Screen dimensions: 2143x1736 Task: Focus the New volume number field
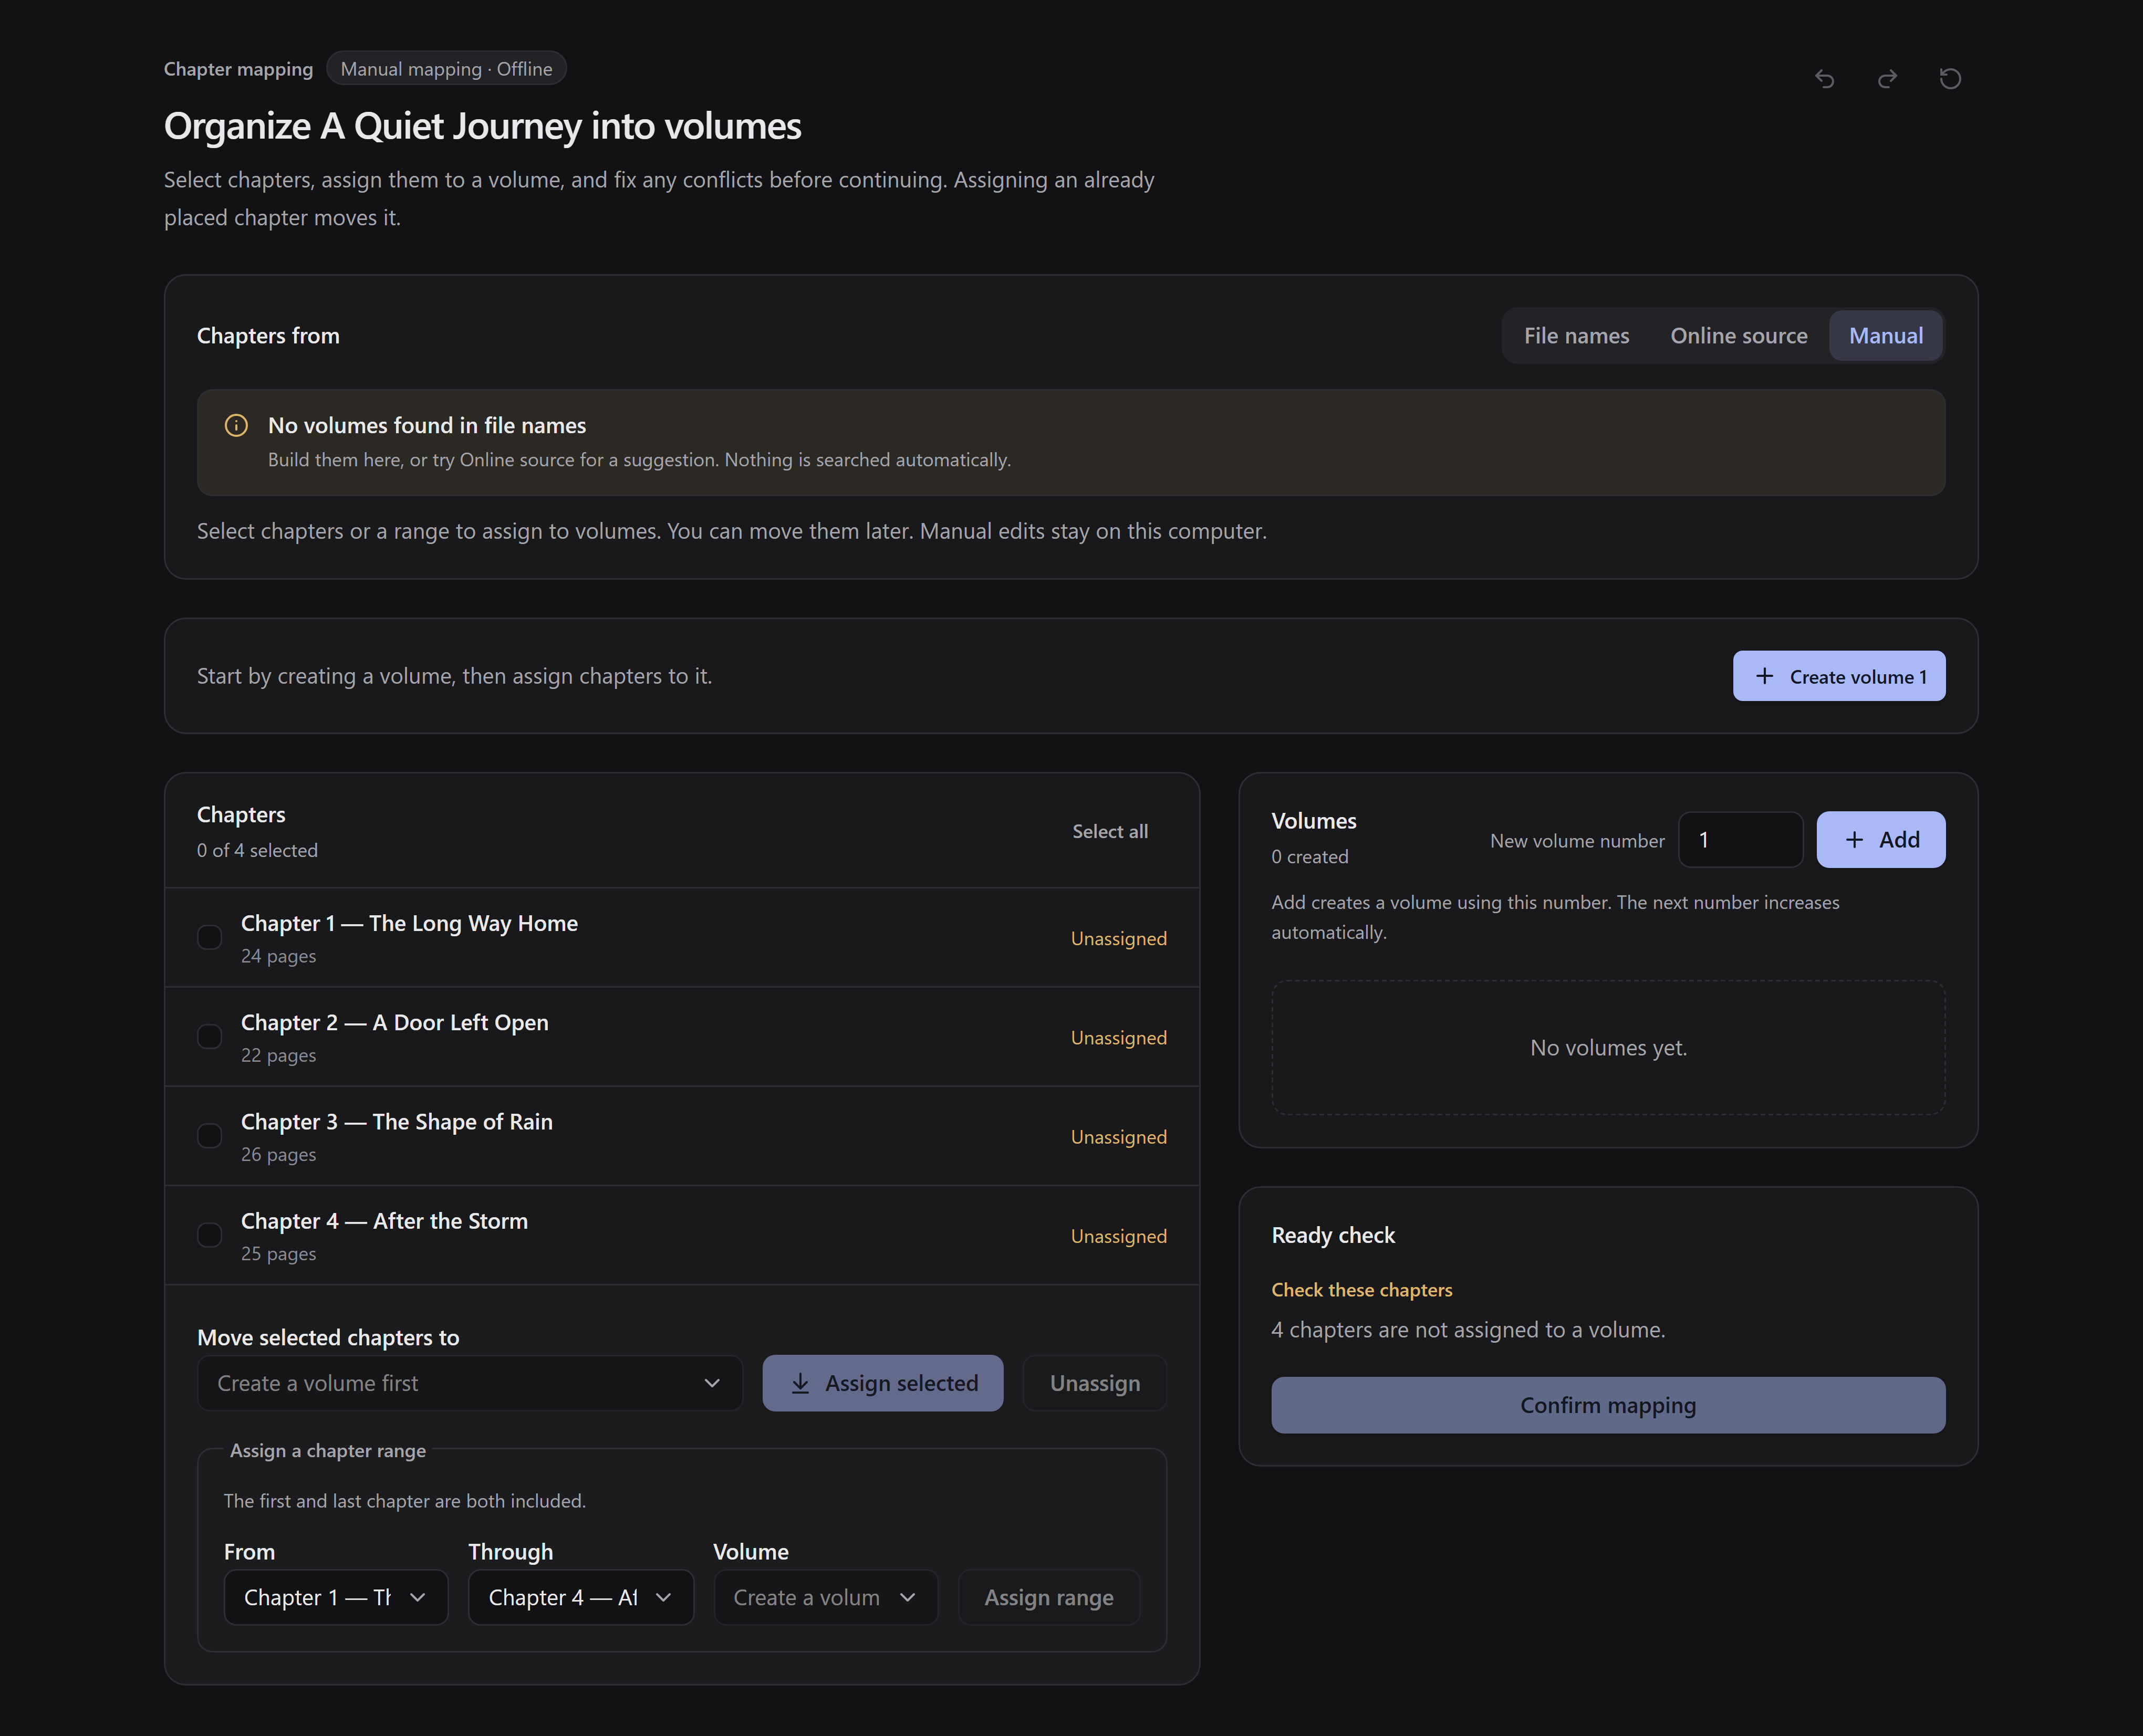(x=1740, y=840)
